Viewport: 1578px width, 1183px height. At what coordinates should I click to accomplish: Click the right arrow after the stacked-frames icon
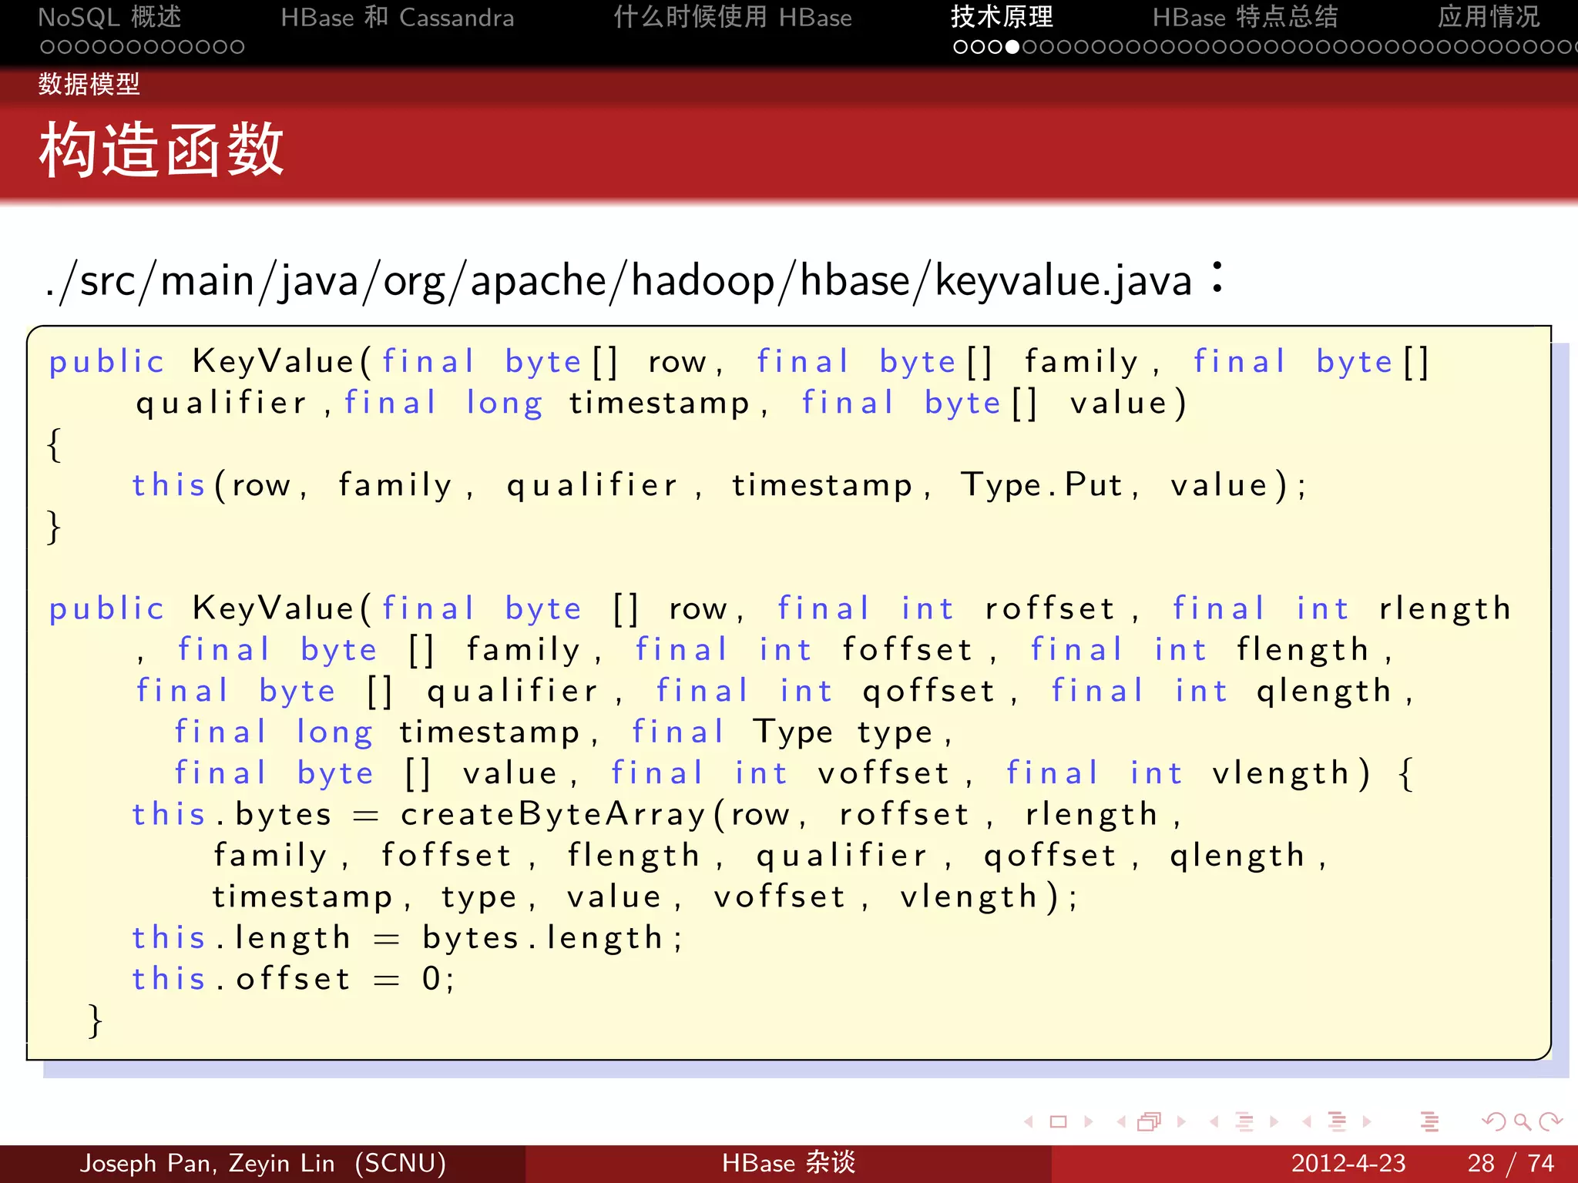coord(1181,1122)
